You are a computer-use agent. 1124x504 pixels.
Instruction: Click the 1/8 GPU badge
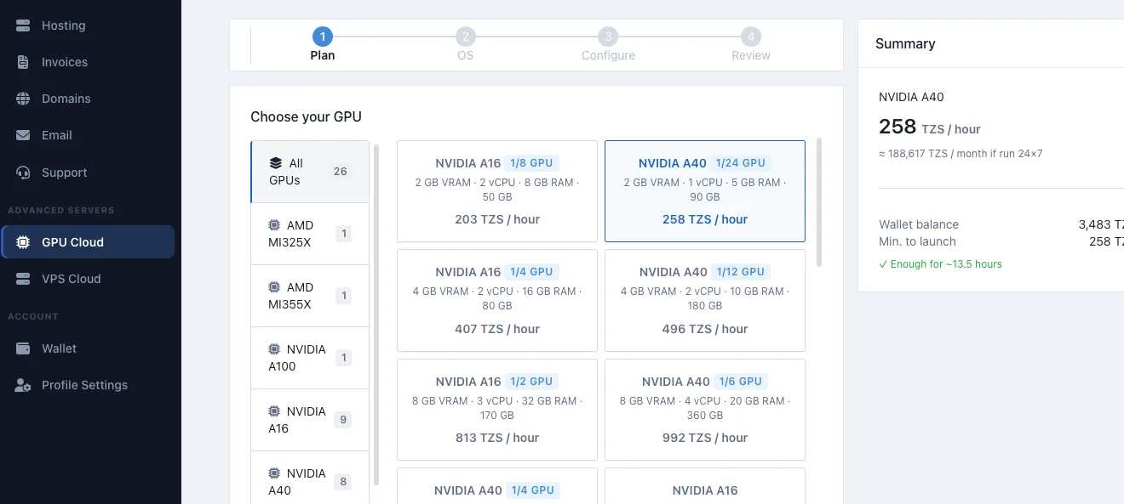click(532, 163)
